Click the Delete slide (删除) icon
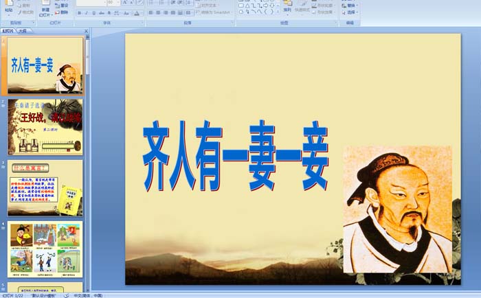 pos(57,12)
